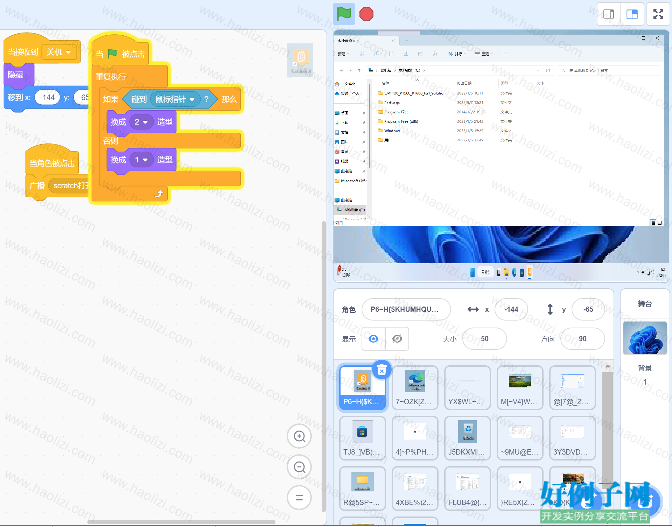Select the FLUB4@{ sprite
672x527 pixels.
[468, 489]
